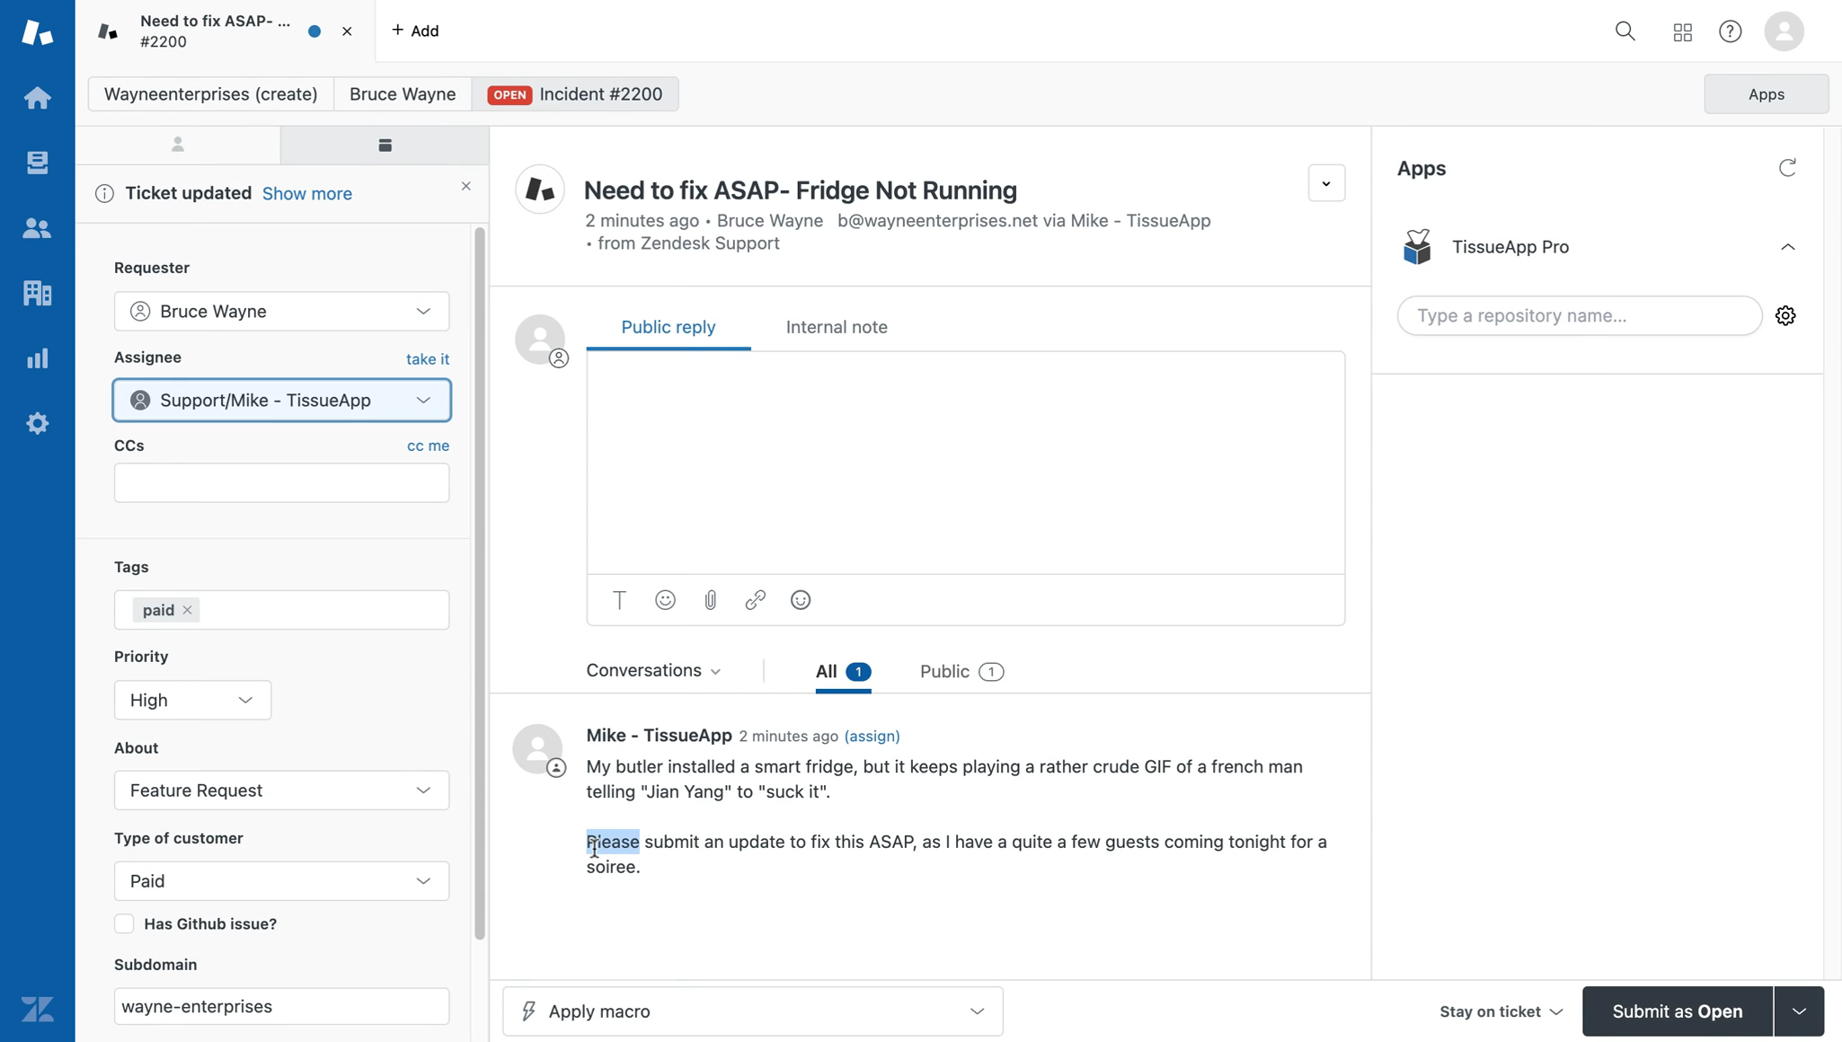Click the Apps toggle button
Viewport: 1842px width, 1042px height.
1766,94
